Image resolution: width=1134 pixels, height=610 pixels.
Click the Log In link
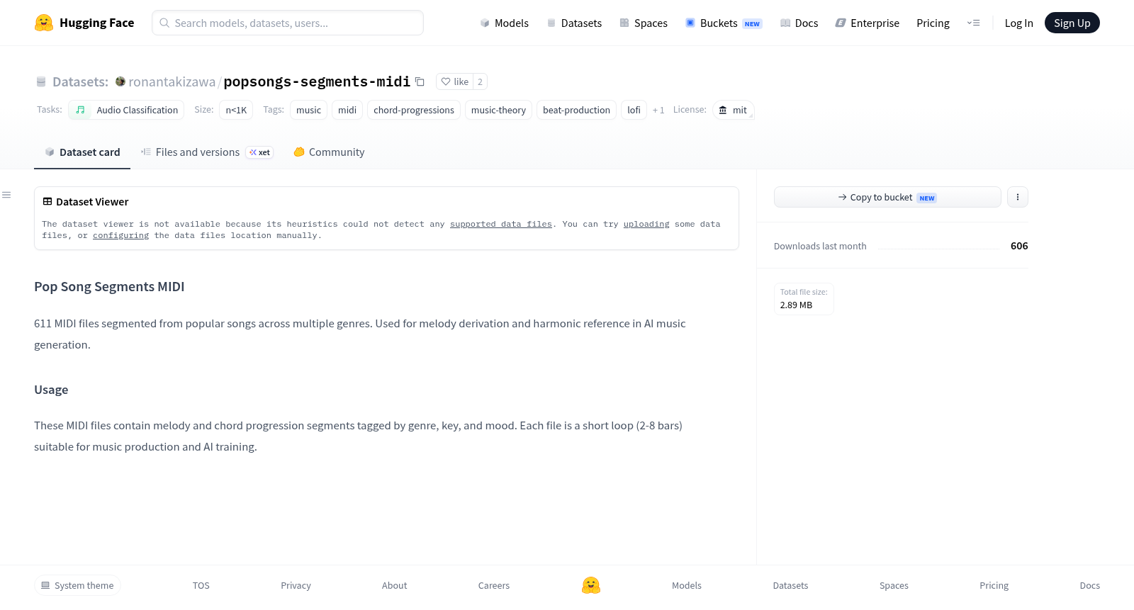tap(1018, 23)
